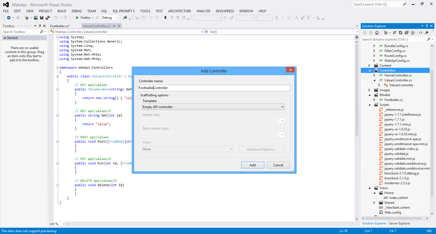This screenshot has height=234, width=436.
Task: Click the Open File toolbar icon
Action: pos(36,18)
